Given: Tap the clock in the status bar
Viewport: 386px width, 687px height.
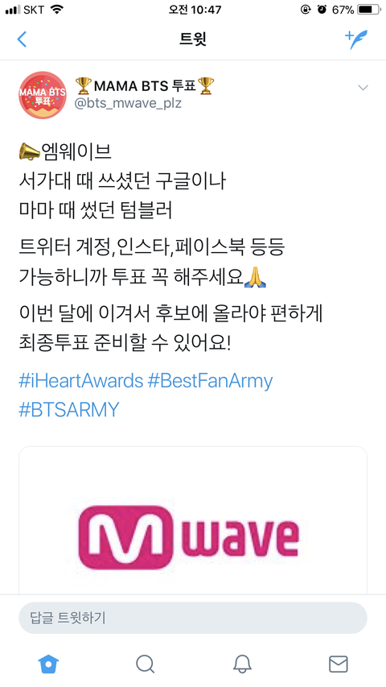Looking at the screenshot, I should pos(195,9).
